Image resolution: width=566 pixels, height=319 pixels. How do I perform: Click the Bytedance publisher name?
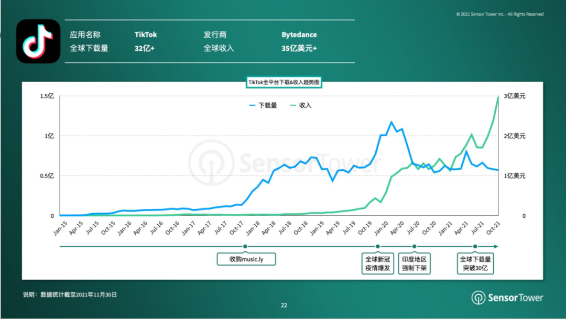click(299, 35)
